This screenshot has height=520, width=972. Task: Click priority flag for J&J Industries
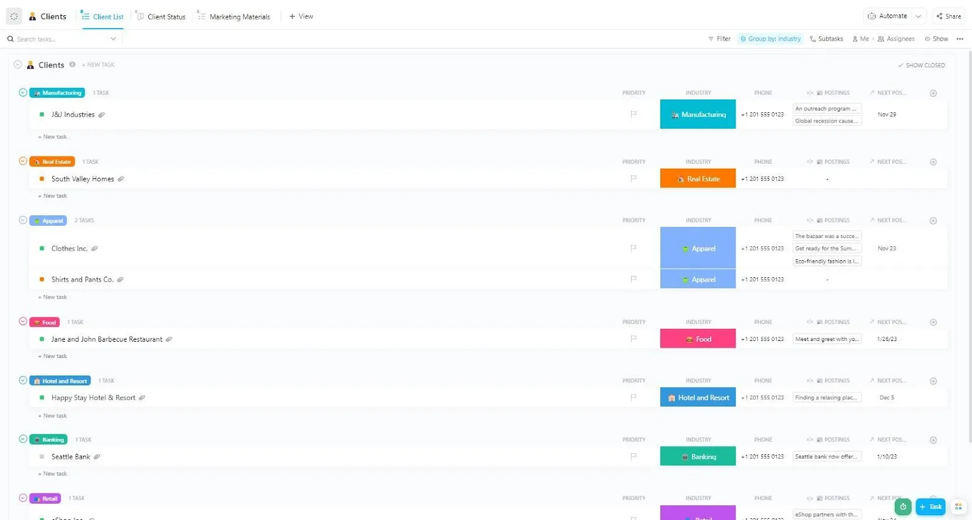click(x=634, y=114)
